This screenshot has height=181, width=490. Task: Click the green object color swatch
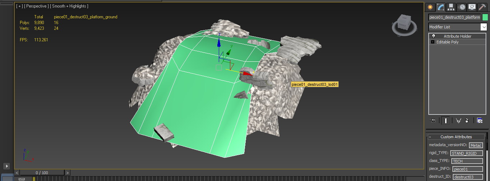(x=485, y=17)
